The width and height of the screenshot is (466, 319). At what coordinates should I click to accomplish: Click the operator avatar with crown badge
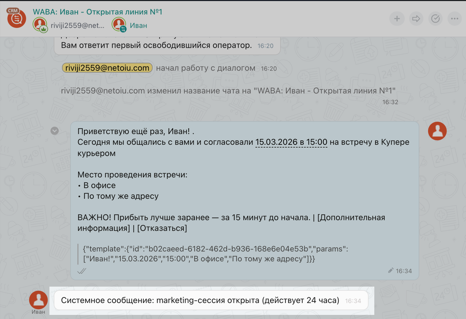40,25
